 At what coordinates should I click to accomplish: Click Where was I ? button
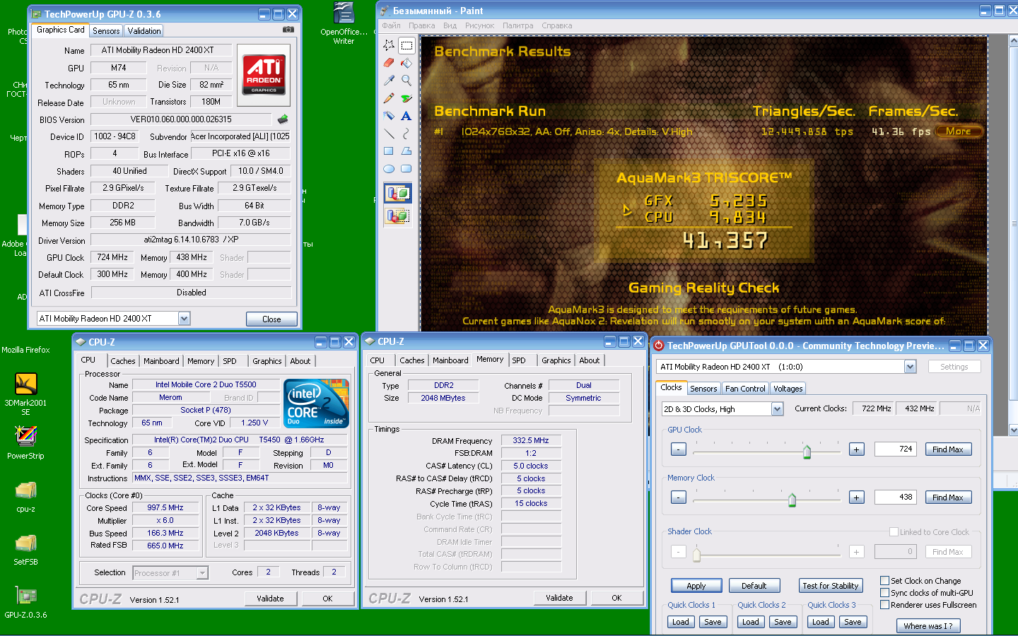[x=928, y=626]
